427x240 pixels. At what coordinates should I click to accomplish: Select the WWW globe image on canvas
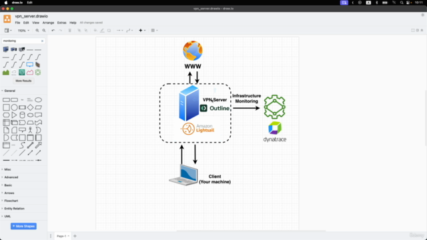click(193, 51)
